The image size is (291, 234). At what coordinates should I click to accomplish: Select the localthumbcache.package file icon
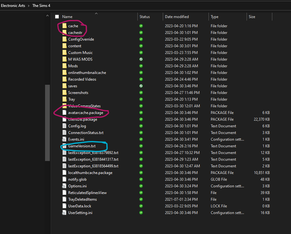65,173
